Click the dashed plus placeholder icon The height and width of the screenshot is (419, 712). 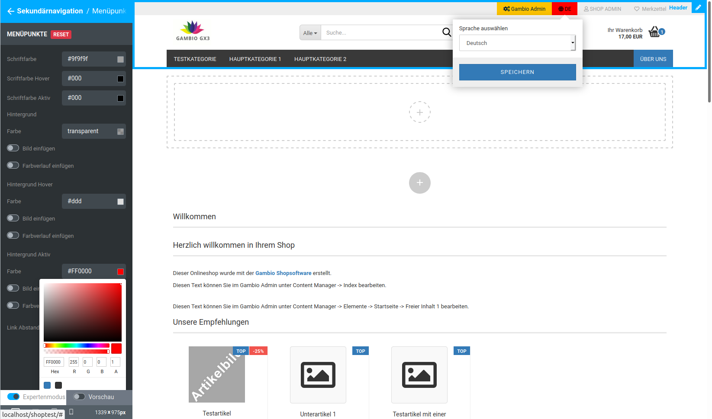pyautogui.click(x=419, y=112)
